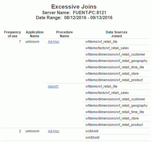
Task: Select wf_retail_geography in the report1 group
Action: [x=117, y=106]
